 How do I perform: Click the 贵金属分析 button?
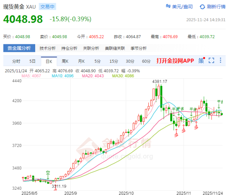[19, 48]
